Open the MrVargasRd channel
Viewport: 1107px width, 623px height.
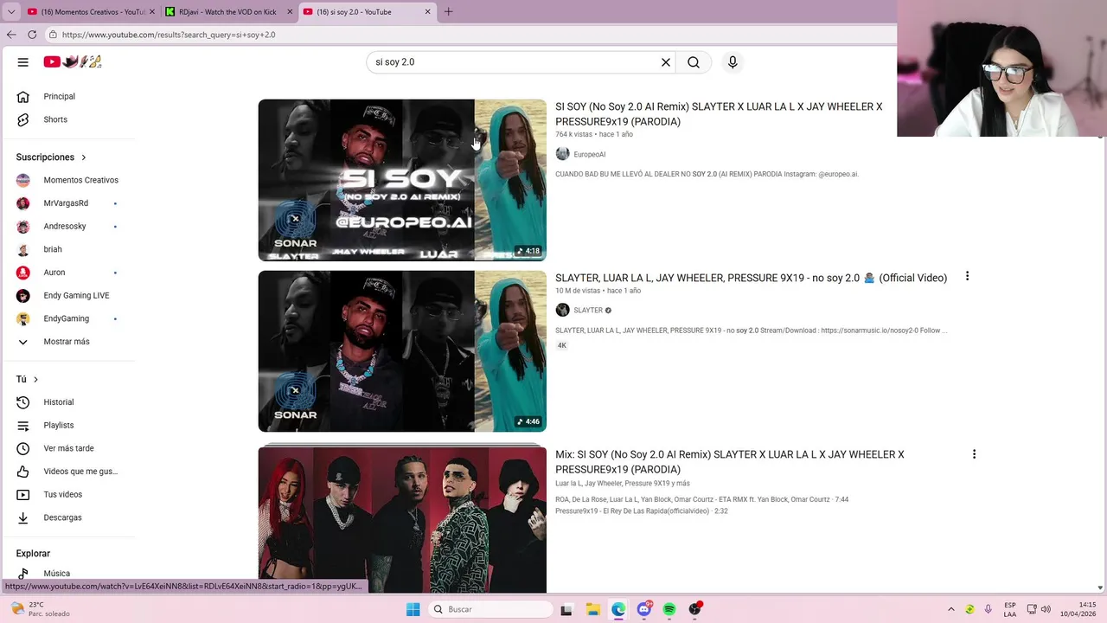click(x=67, y=203)
